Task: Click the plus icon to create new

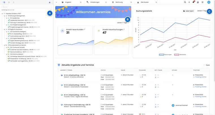Action: [189, 2]
